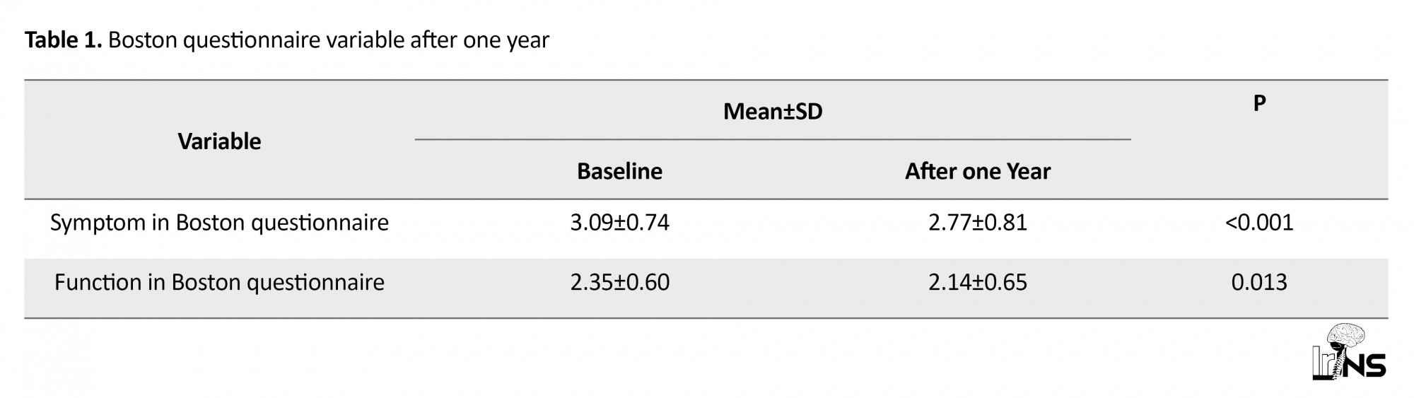Click the Table 1 caption title
1414x398 pixels.
(x=287, y=40)
